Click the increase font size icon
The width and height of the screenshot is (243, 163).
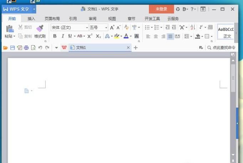click(112, 27)
